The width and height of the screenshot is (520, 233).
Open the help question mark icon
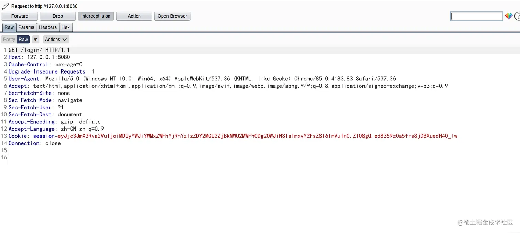[517, 16]
